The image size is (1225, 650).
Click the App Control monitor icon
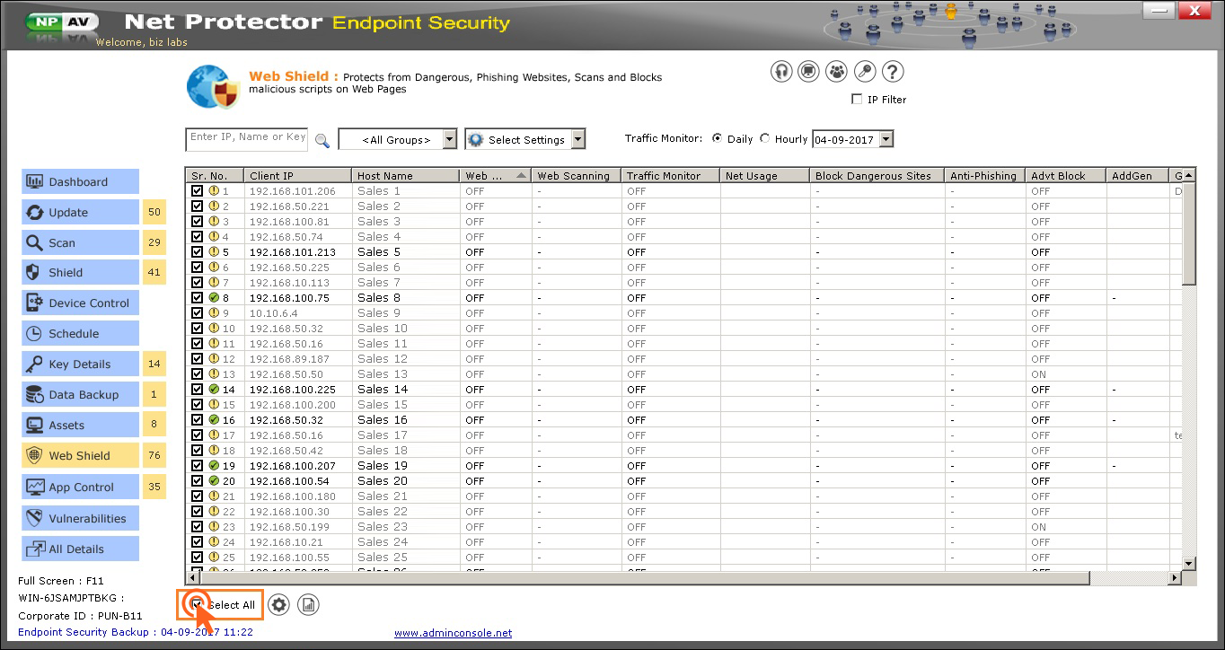coord(35,487)
